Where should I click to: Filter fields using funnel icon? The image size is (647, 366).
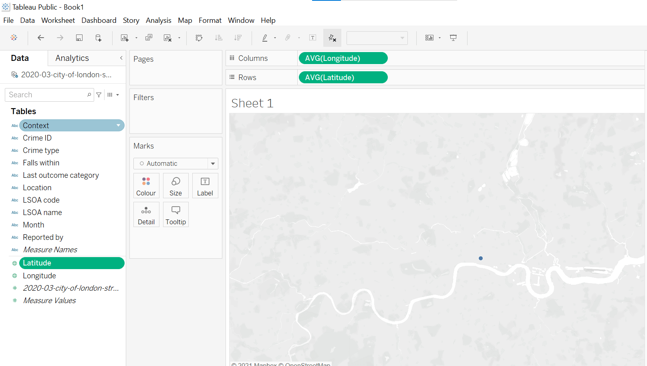click(99, 95)
